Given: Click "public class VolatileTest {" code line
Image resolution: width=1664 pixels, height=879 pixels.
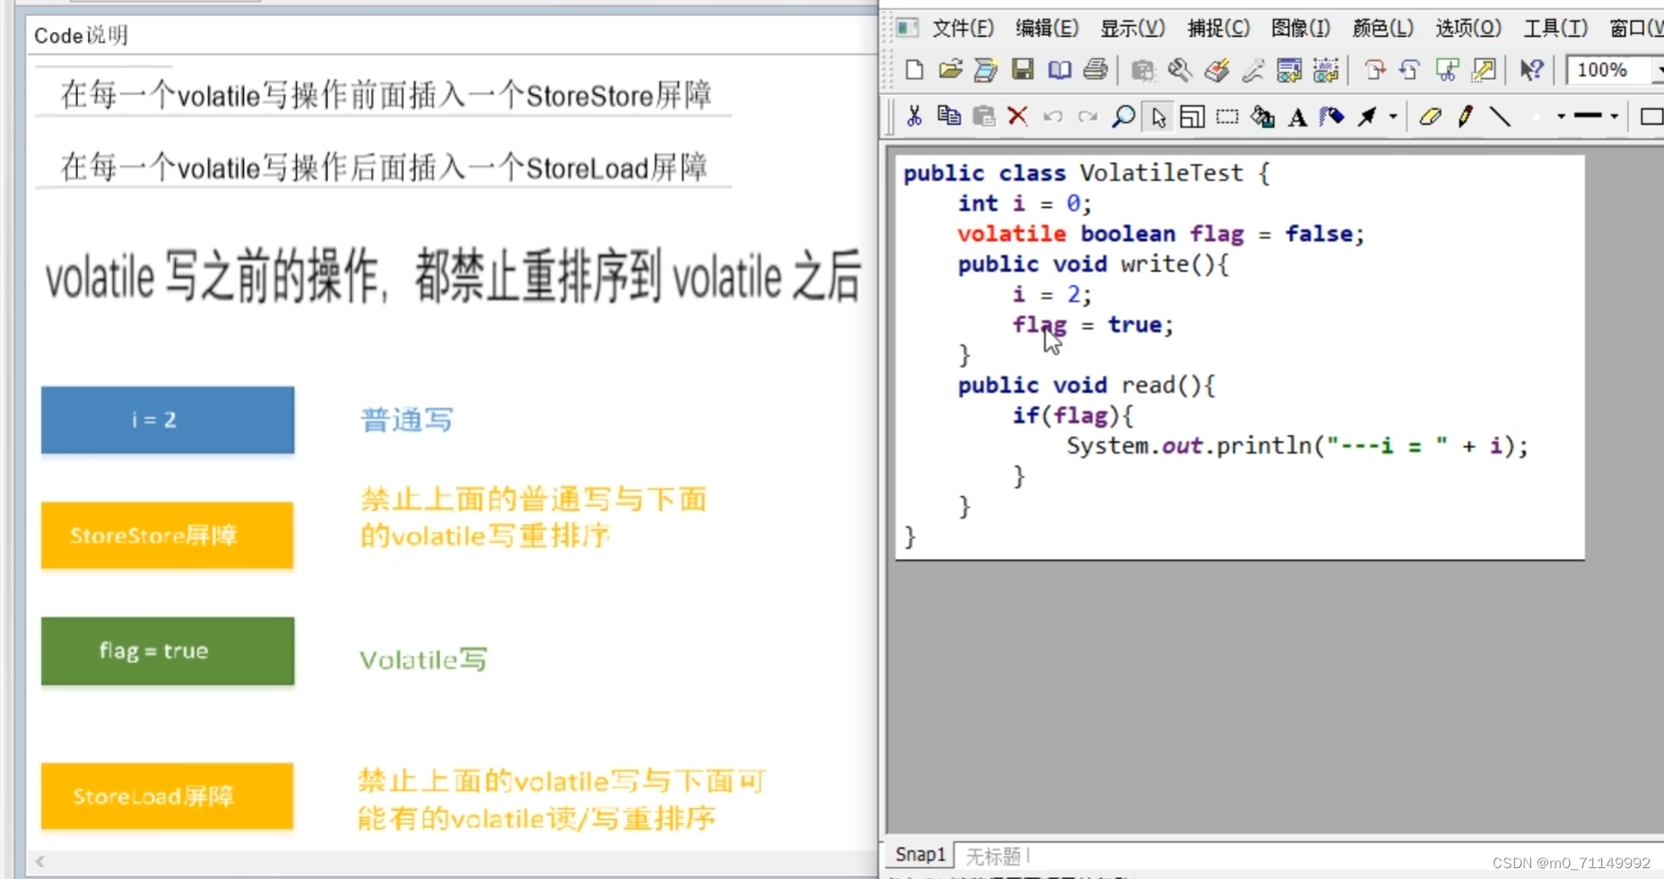Looking at the screenshot, I should pos(1086,172).
